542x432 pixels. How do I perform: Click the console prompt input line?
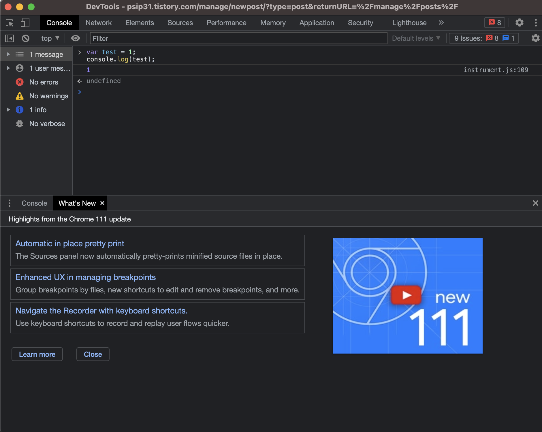click(x=307, y=92)
